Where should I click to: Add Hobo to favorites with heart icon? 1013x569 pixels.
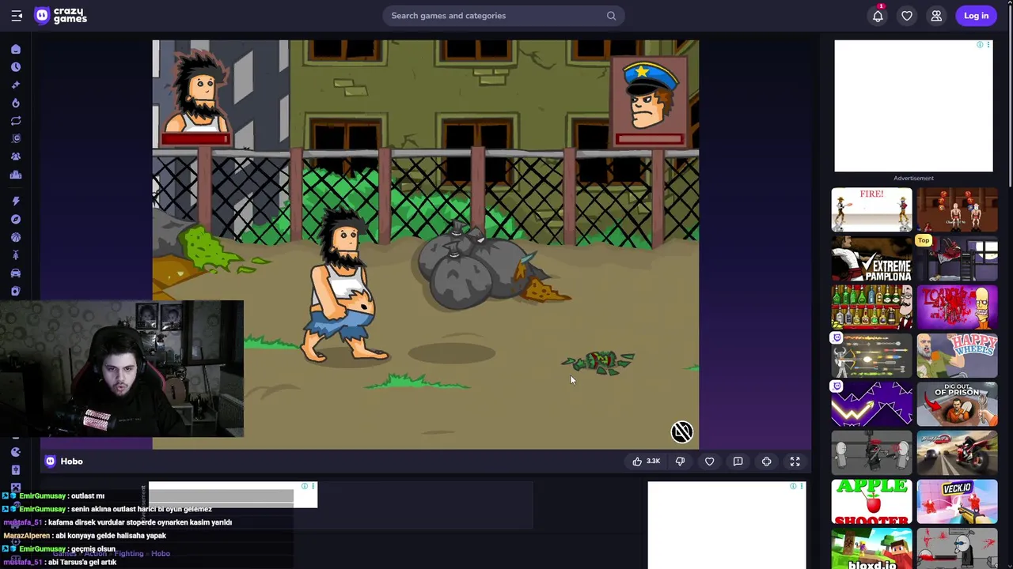pyautogui.click(x=709, y=462)
